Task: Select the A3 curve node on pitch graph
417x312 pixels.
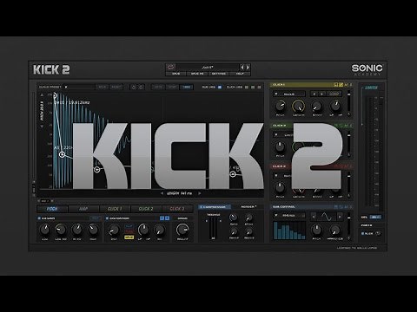Action: click(62, 154)
